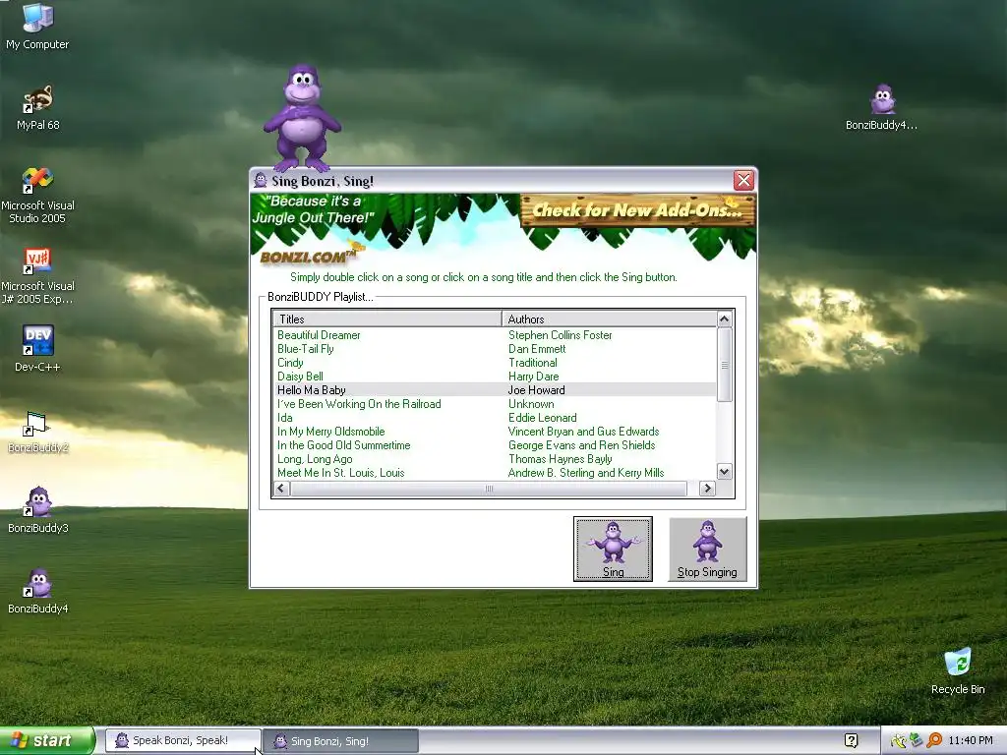The image size is (1007, 755).
Task: Click the help question mark tray icon
Action: tap(851, 741)
